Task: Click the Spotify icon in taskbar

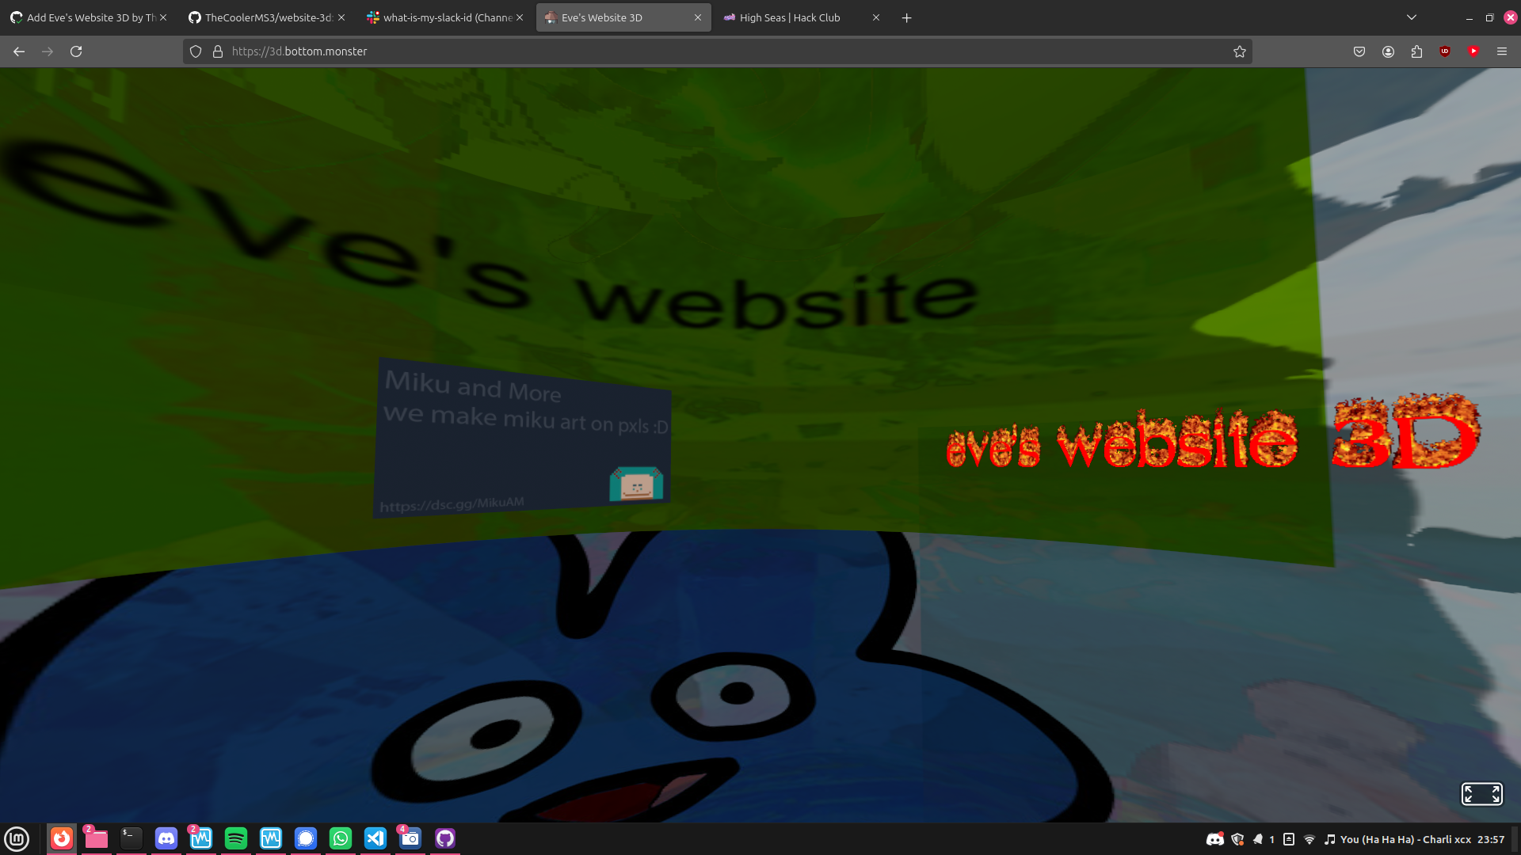Action: pos(235,838)
